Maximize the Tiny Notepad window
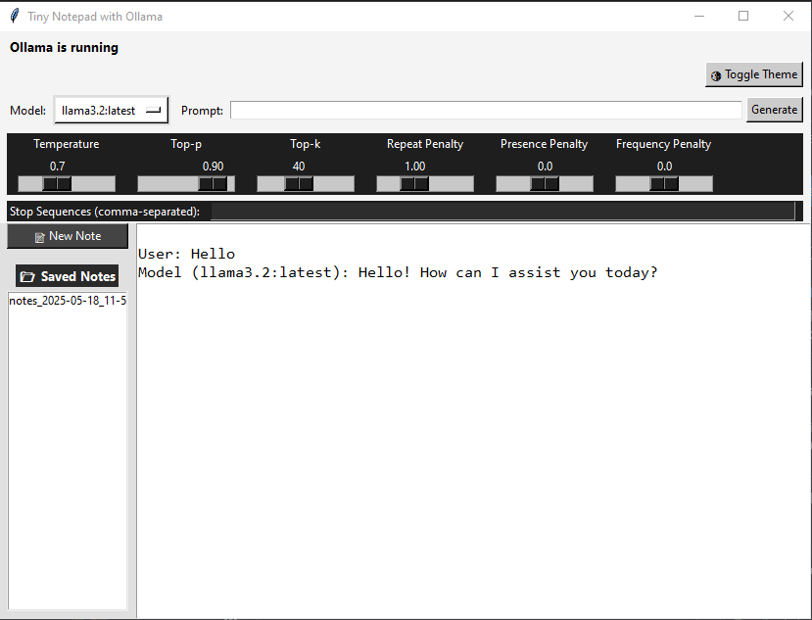 (x=743, y=16)
